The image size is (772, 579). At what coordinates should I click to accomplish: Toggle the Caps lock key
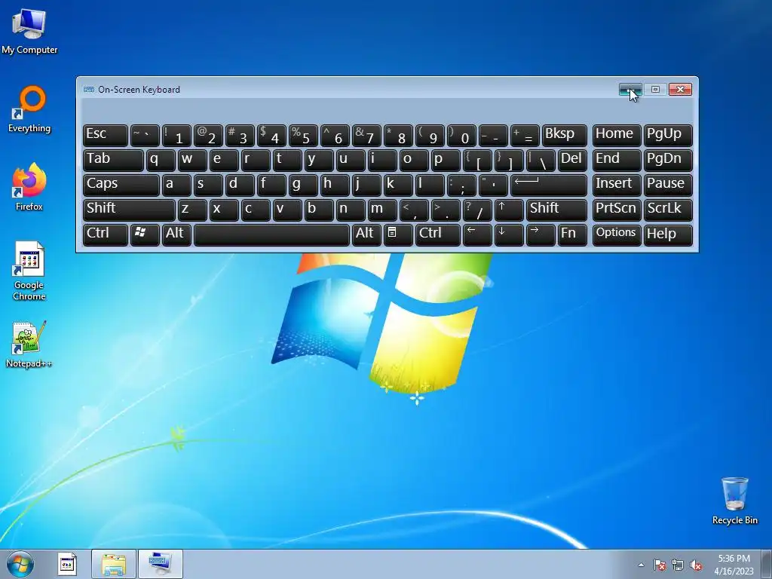point(121,185)
